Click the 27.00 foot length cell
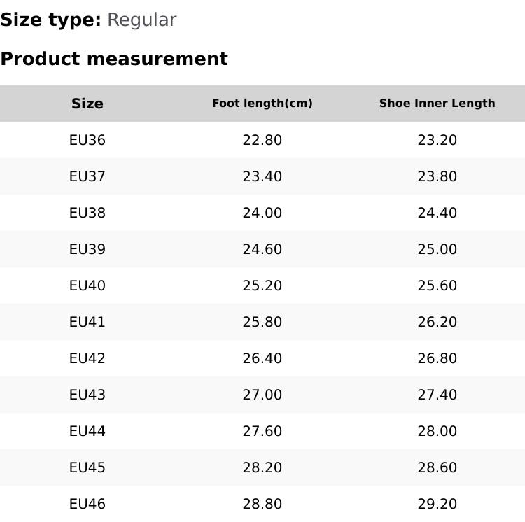This screenshot has width=525, height=522. pos(262,395)
